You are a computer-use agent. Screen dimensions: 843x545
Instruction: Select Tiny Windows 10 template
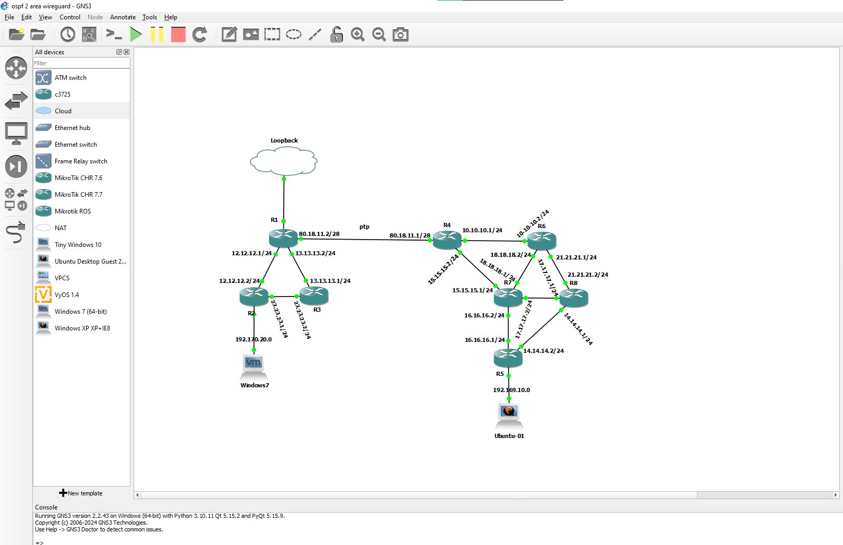click(81, 245)
